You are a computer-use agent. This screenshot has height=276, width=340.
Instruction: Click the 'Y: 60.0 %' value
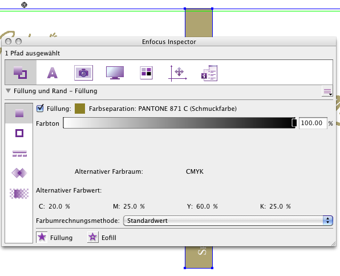pyautogui.click(x=203, y=206)
